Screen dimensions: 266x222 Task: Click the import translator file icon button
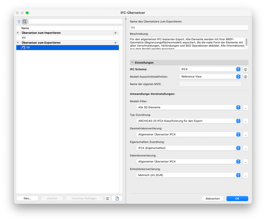pyautogui.click(x=117, y=198)
